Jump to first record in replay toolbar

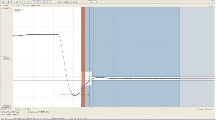[3, 2]
